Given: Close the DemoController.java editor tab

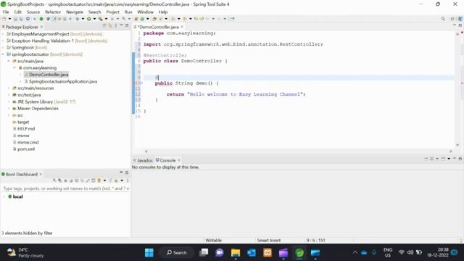Looking at the screenshot, I should click(x=182, y=27).
